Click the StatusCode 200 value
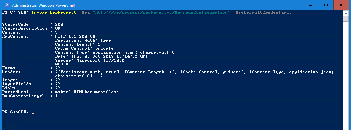The image size is (351, 130). (x=59, y=24)
